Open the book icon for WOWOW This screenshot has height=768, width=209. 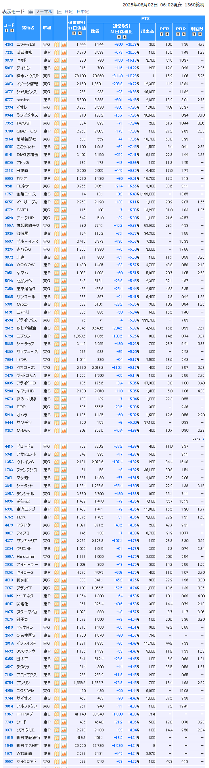(x=57, y=265)
